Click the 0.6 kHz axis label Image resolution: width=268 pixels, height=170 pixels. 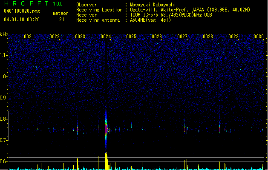point(4,161)
